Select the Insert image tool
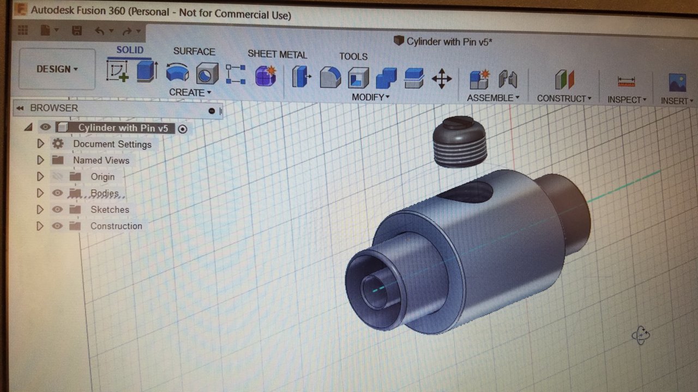 [x=677, y=83]
